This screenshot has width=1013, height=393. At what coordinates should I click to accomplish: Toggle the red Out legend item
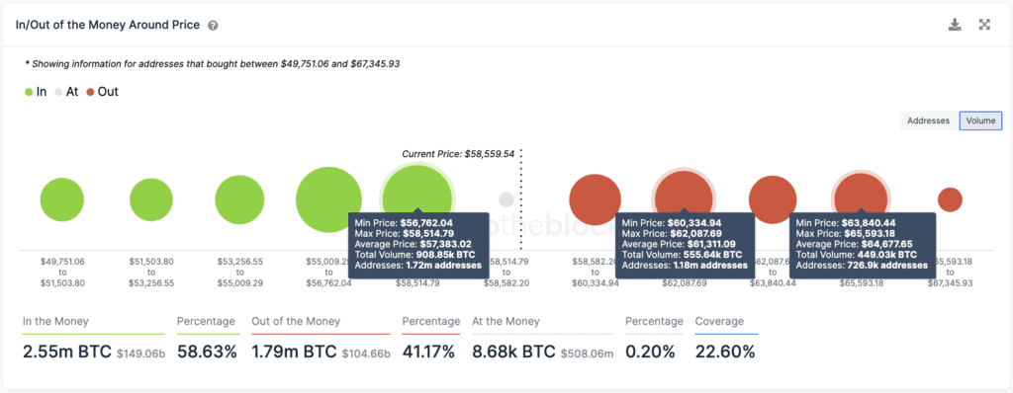pos(102,92)
